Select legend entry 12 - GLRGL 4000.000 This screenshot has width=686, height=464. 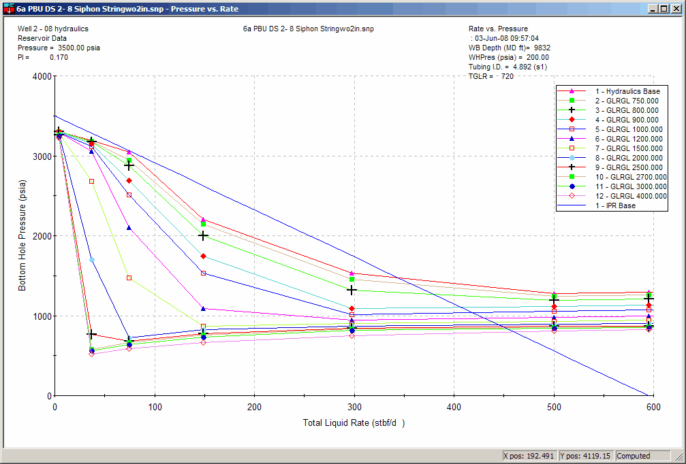point(612,196)
